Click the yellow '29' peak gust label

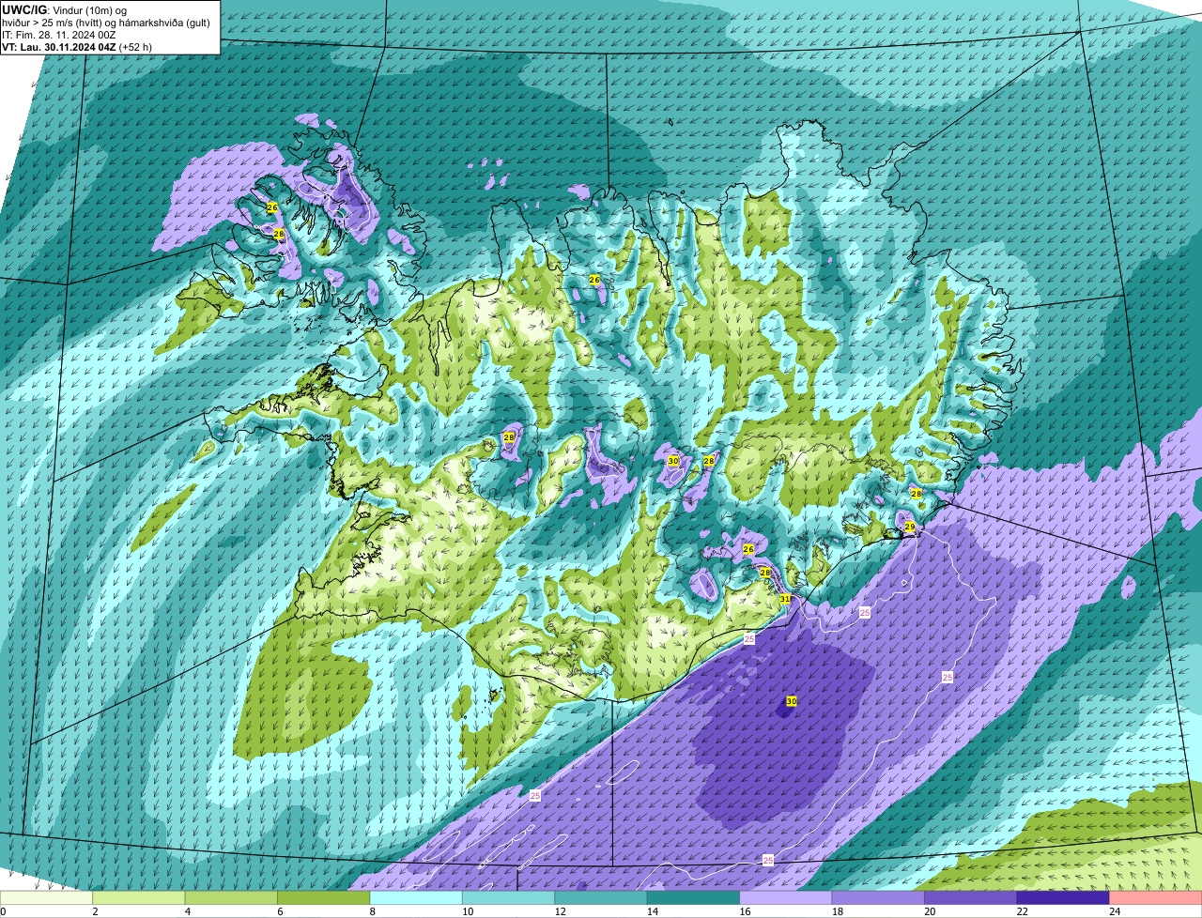[x=909, y=528]
